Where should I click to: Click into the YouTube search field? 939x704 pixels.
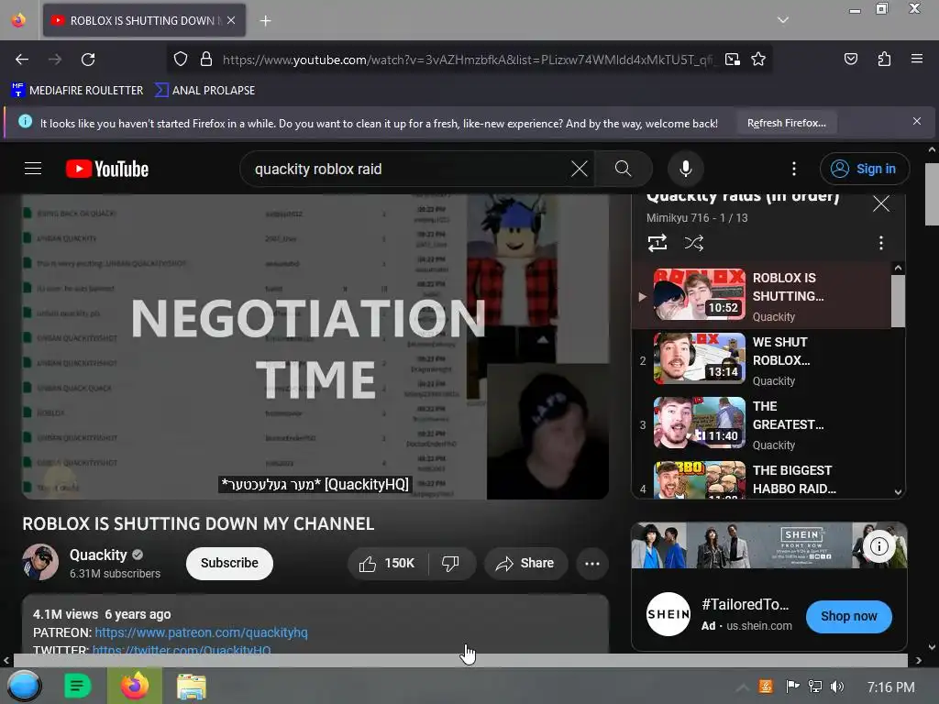(407, 169)
